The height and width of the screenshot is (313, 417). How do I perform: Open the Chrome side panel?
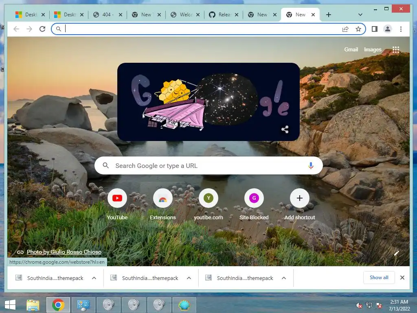(x=375, y=29)
